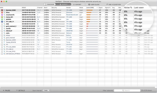The height and width of the screenshot is (93, 157).
Task: Pause the network scanning
Action: click(x=6, y=90)
